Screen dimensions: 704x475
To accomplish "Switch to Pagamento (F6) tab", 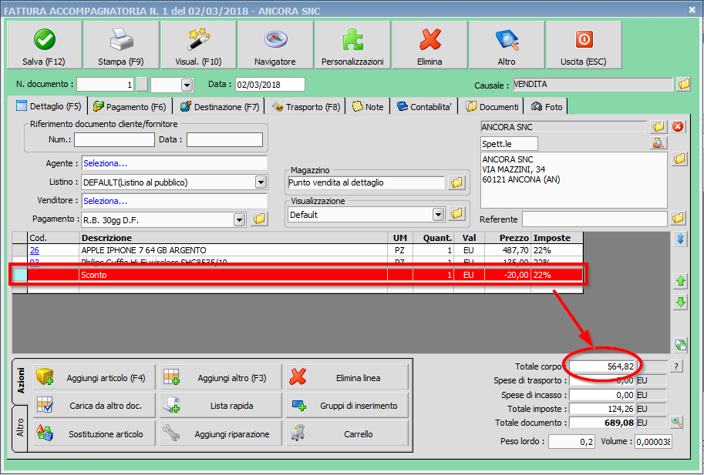I will (x=130, y=107).
